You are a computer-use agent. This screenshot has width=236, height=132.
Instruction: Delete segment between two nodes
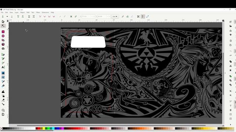coord(34,16)
